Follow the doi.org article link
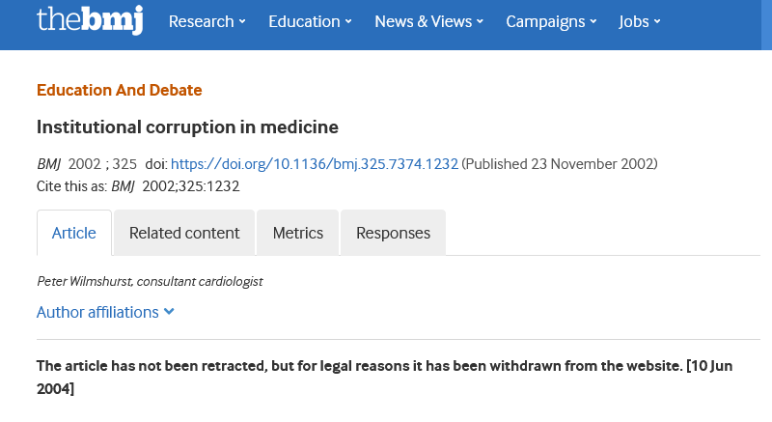 click(315, 164)
